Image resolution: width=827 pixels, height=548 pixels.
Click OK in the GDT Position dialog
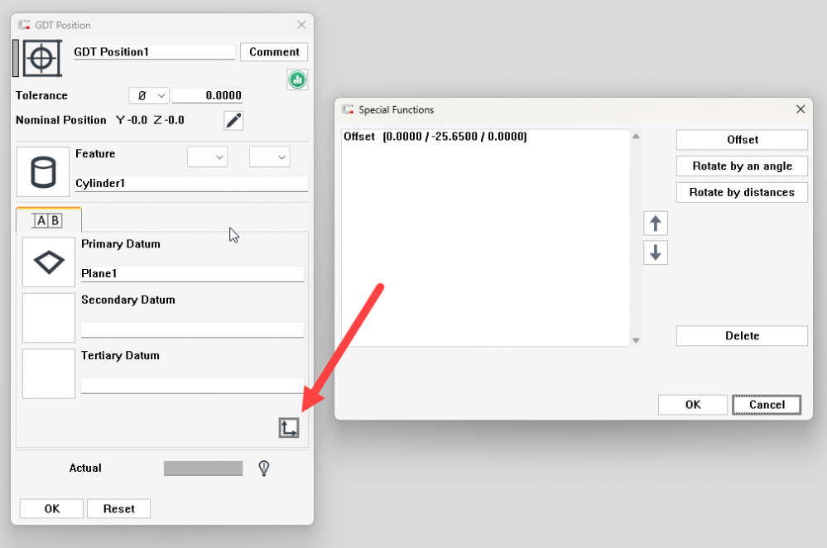pyautogui.click(x=51, y=508)
